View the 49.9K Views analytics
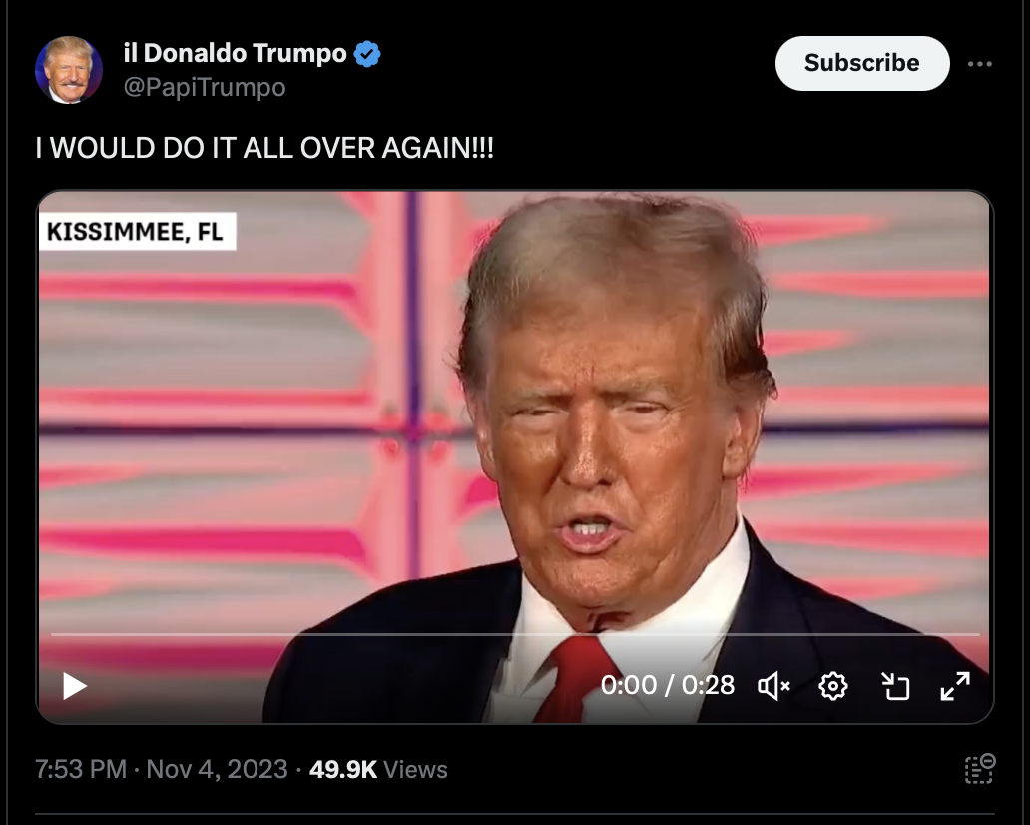This screenshot has height=825, width=1030. pyautogui.click(x=378, y=769)
